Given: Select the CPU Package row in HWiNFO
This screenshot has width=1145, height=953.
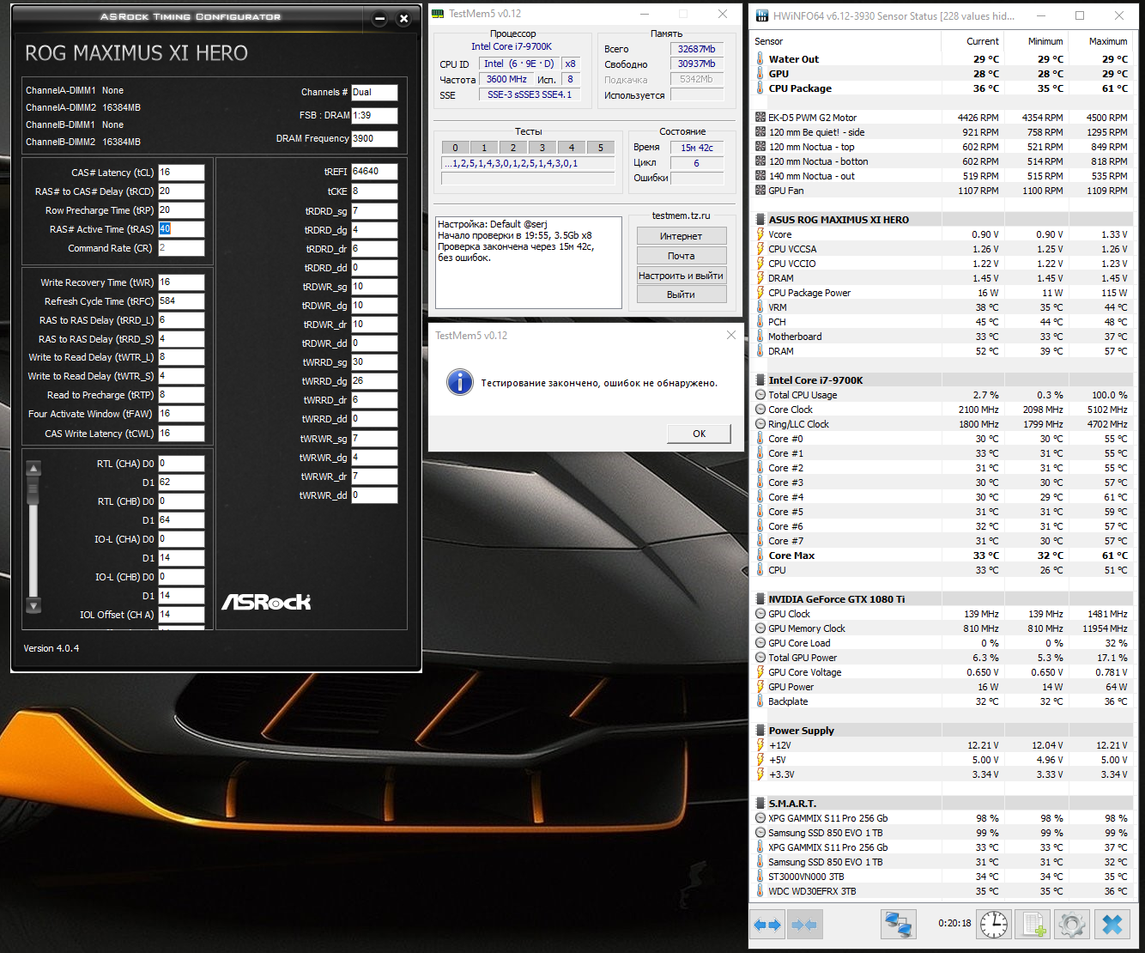Looking at the screenshot, I should coord(942,88).
